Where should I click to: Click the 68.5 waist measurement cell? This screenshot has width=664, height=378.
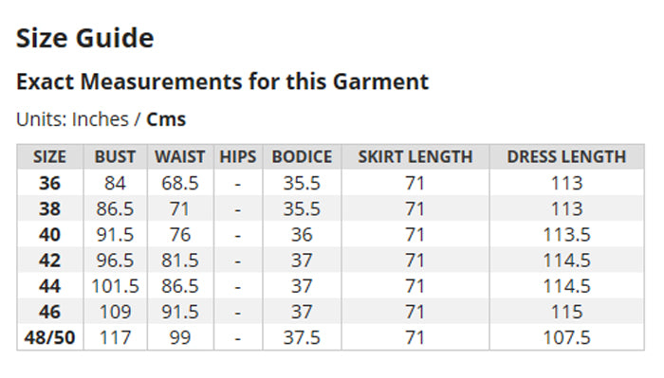(180, 183)
